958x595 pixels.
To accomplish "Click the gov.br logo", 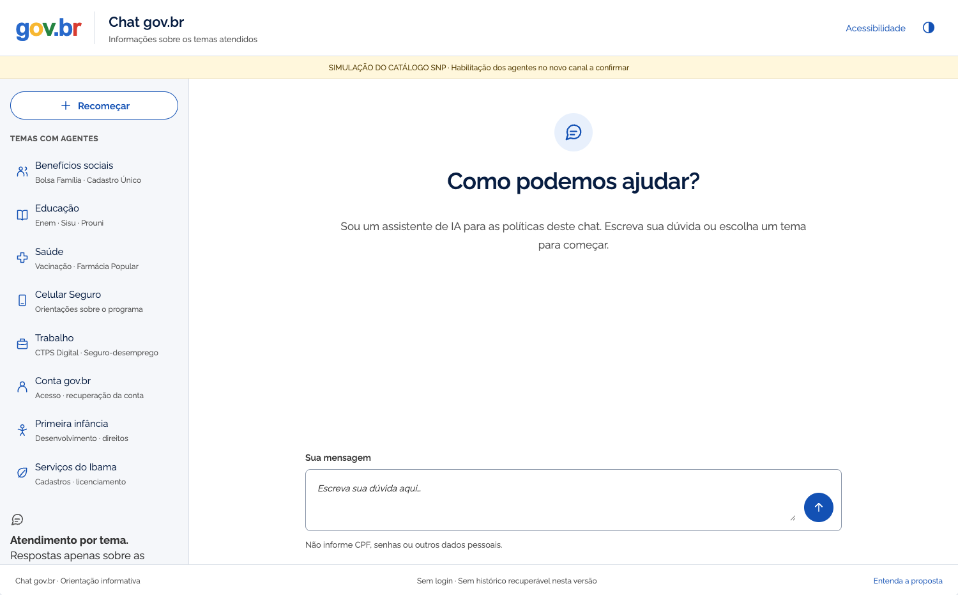I will [x=49, y=28].
